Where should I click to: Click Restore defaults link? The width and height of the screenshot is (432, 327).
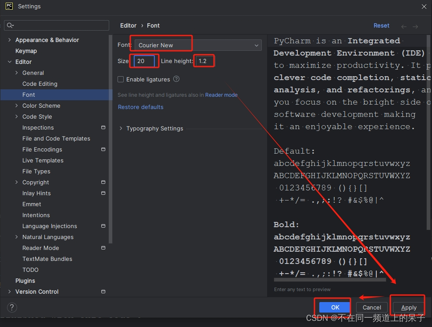coord(140,107)
